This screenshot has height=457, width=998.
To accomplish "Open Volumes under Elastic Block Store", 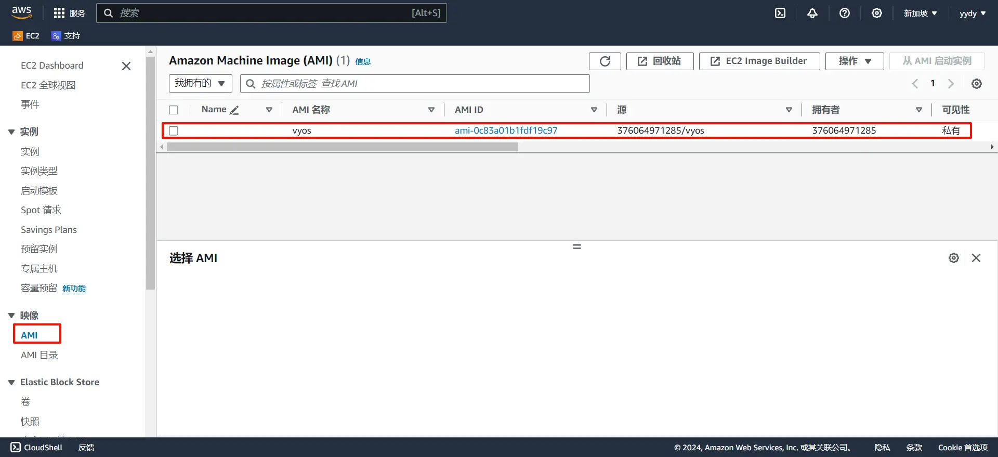I will coord(25,402).
